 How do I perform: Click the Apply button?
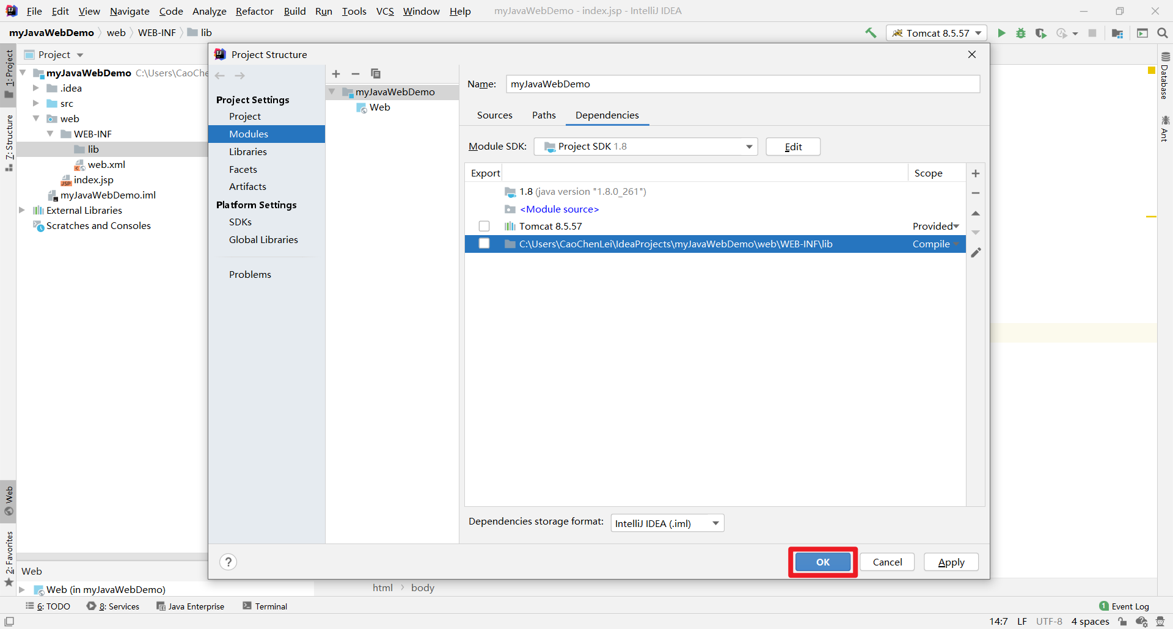click(951, 562)
